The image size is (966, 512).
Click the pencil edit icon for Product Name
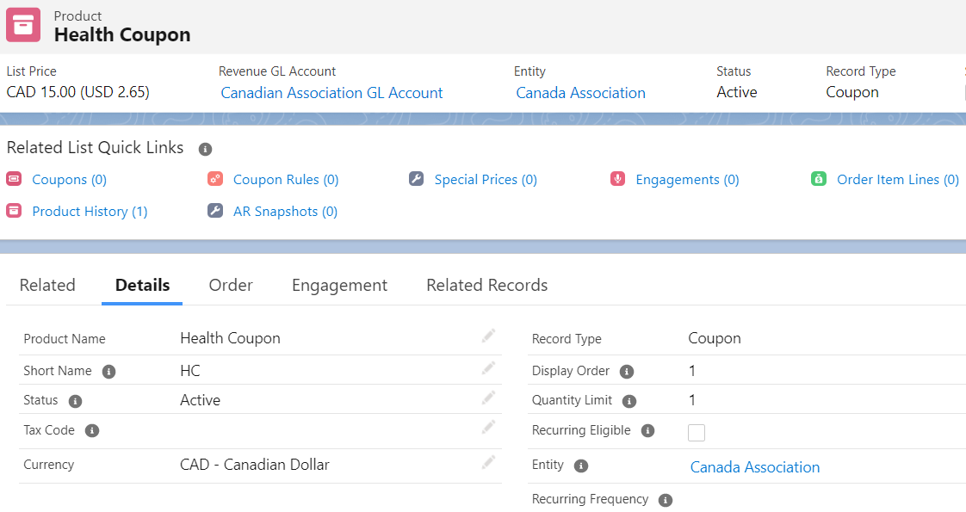click(x=488, y=336)
